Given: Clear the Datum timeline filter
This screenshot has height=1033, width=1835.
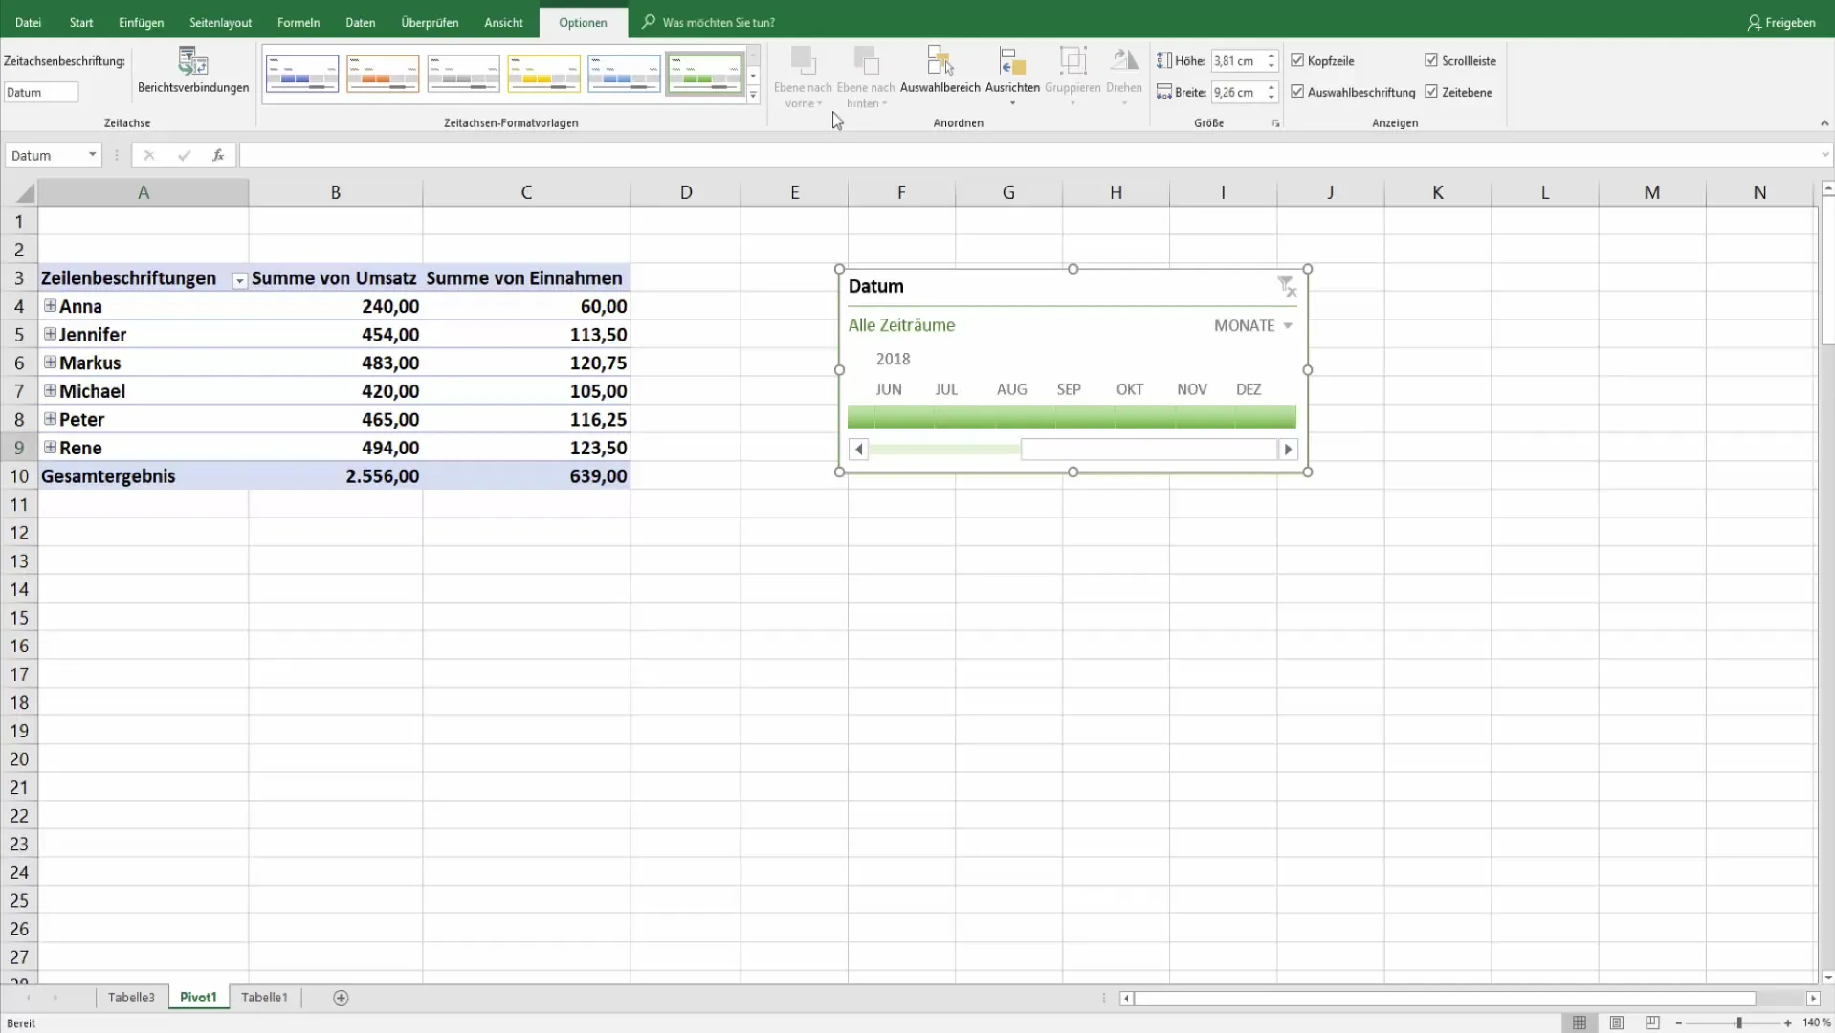Looking at the screenshot, I should click(x=1287, y=287).
